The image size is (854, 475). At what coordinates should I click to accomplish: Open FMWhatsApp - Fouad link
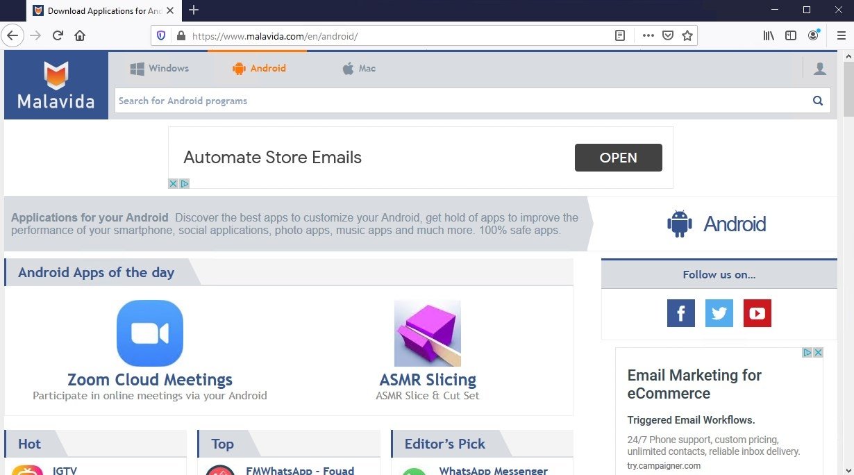(300, 471)
